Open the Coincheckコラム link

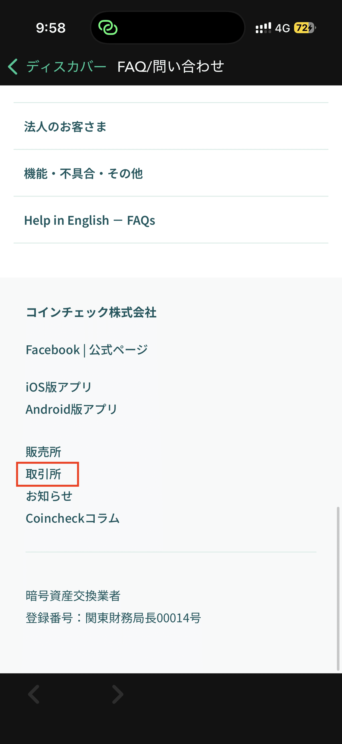tap(72, 518)
